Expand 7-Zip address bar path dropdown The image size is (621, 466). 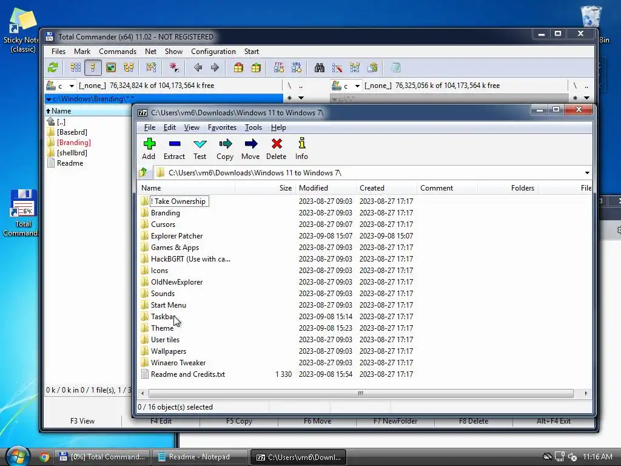(x=587, y=173)
